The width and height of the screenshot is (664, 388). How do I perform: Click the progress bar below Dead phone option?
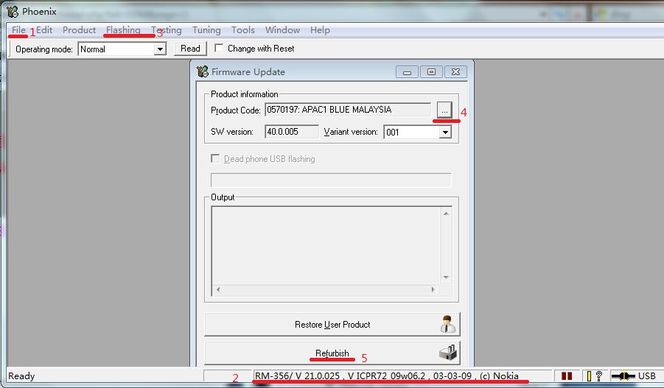(331, 180)
